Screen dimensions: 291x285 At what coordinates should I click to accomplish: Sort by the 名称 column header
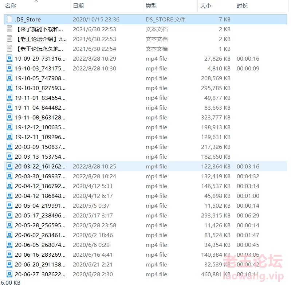[11, 6]
